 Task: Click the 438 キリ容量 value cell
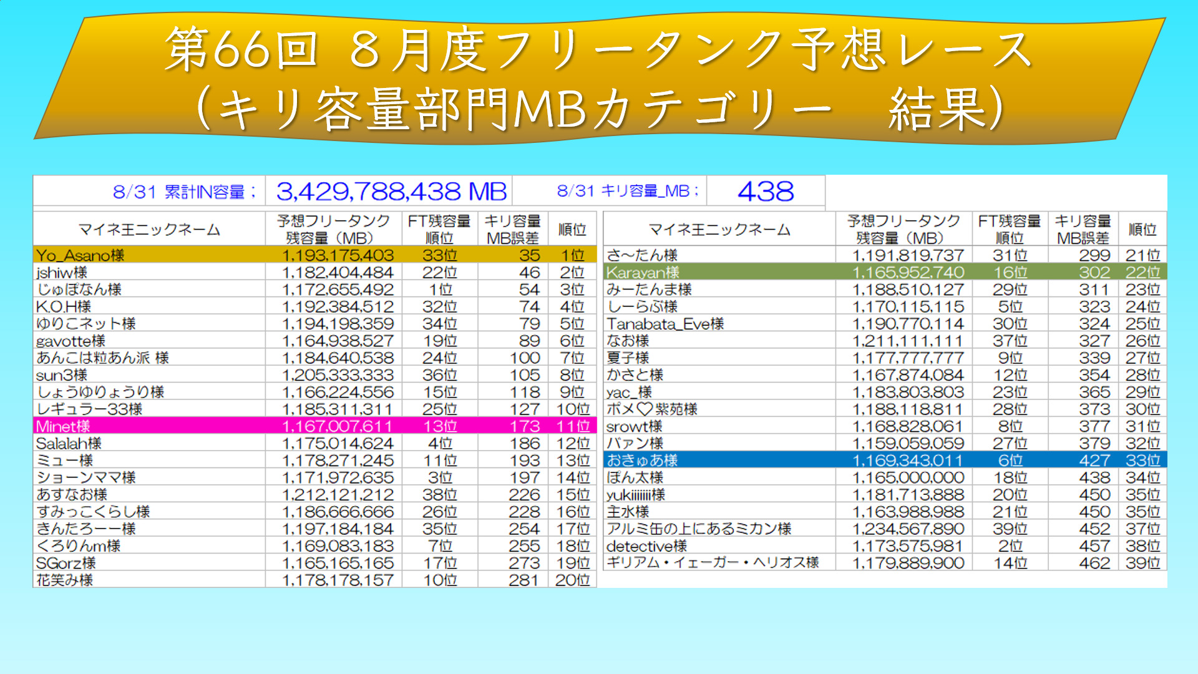tap(766, 192)
